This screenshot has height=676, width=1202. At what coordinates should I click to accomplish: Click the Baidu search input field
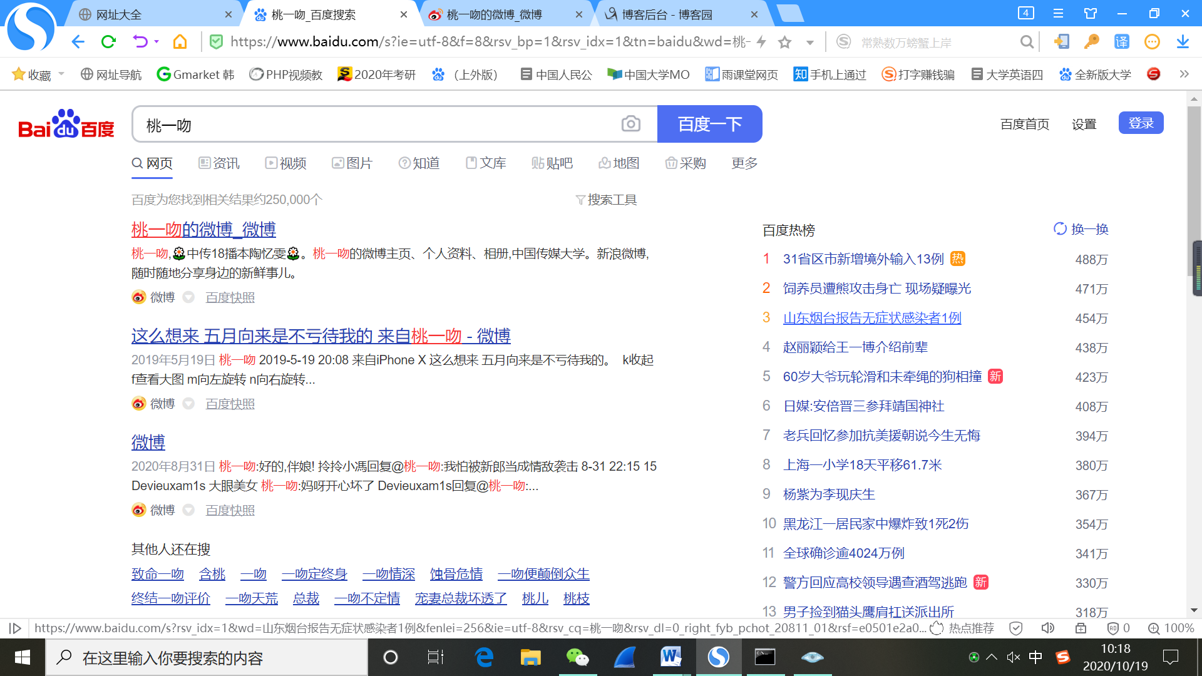(x=376, y=125)
